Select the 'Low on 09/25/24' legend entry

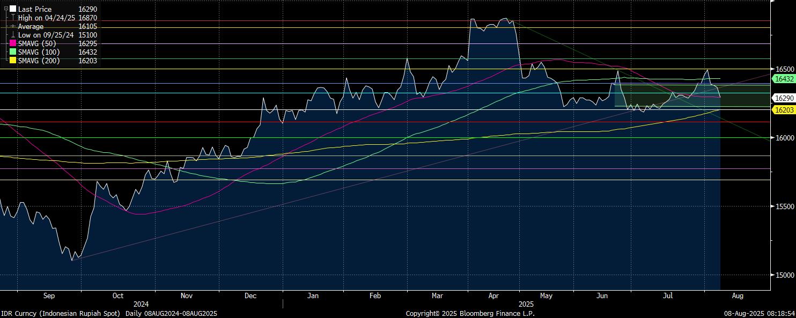[x=47, y=35]
